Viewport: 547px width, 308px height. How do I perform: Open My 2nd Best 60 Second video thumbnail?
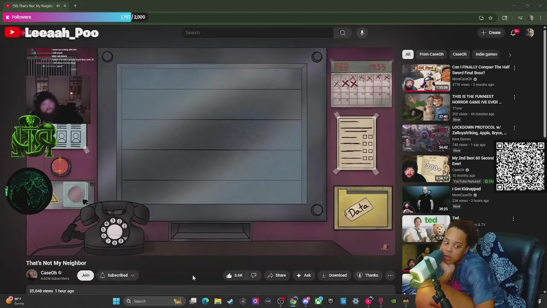[426, 169]
